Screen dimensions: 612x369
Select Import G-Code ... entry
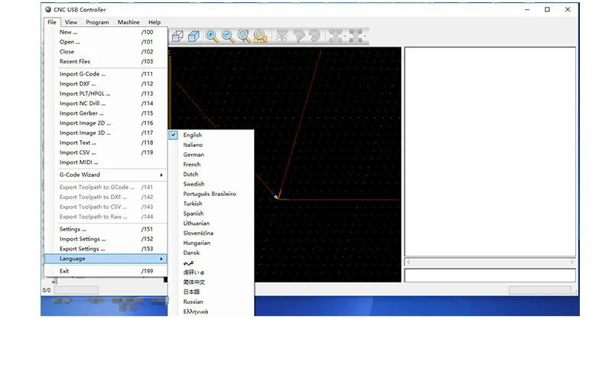pos(106,73)
